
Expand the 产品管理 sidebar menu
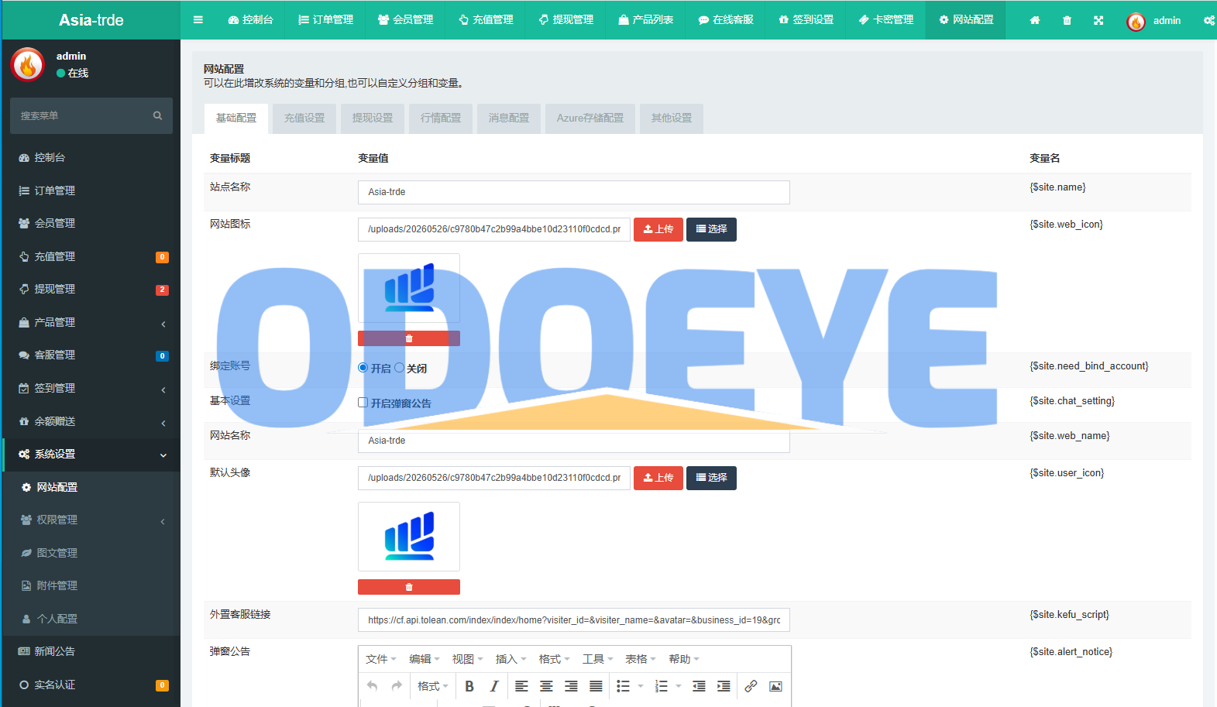pos(91,322)
